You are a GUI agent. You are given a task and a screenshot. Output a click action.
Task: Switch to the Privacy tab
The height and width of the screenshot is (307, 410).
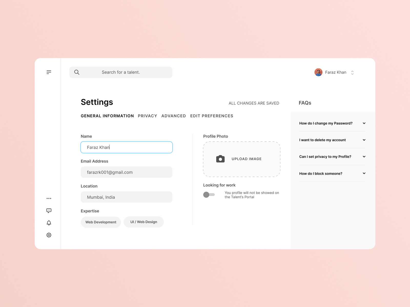click(x=147, y=116)
